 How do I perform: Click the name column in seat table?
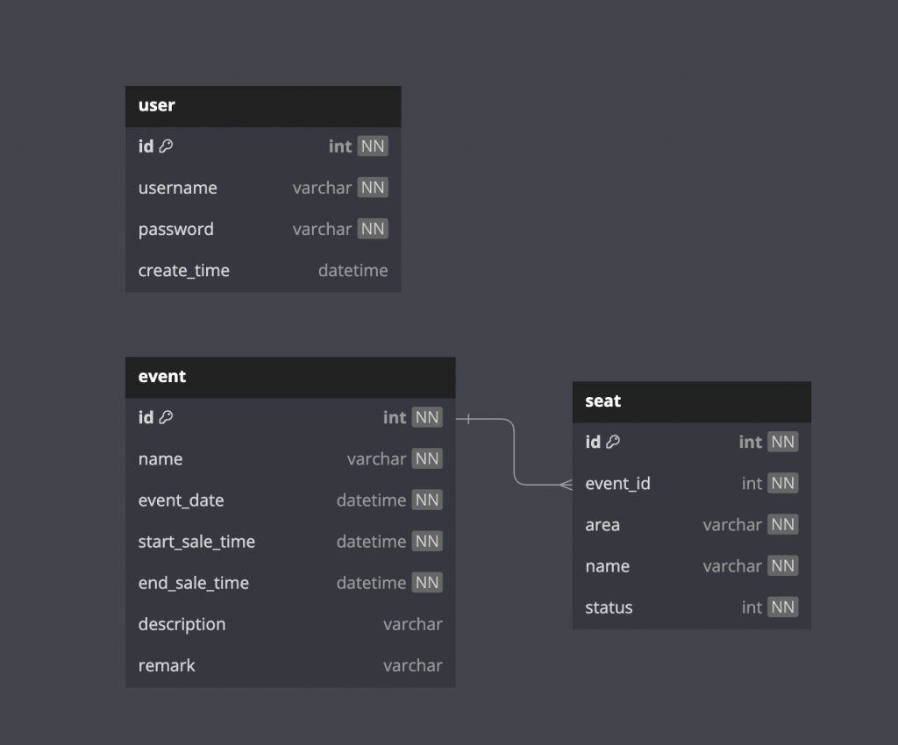pyautogui.click(x=691, y=566)
